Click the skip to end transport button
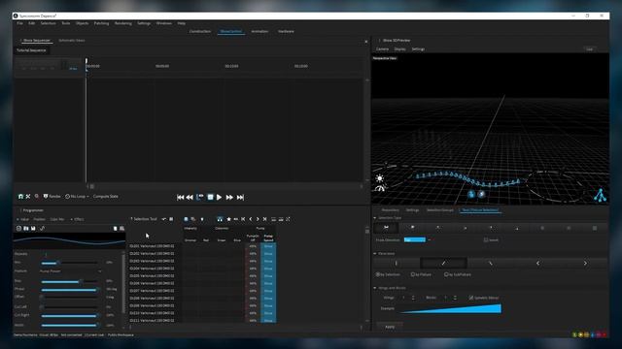The width and height of the screenshot is (622, 349). point(240,197)
